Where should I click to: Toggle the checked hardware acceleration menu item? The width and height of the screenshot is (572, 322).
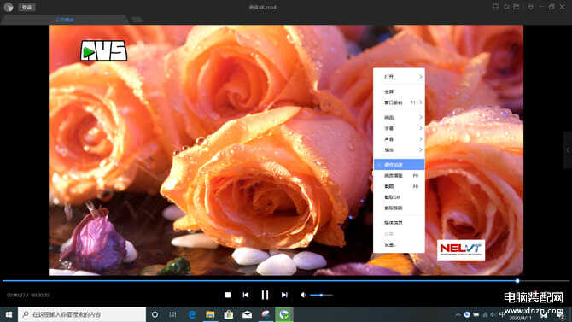tap(399, 165)
